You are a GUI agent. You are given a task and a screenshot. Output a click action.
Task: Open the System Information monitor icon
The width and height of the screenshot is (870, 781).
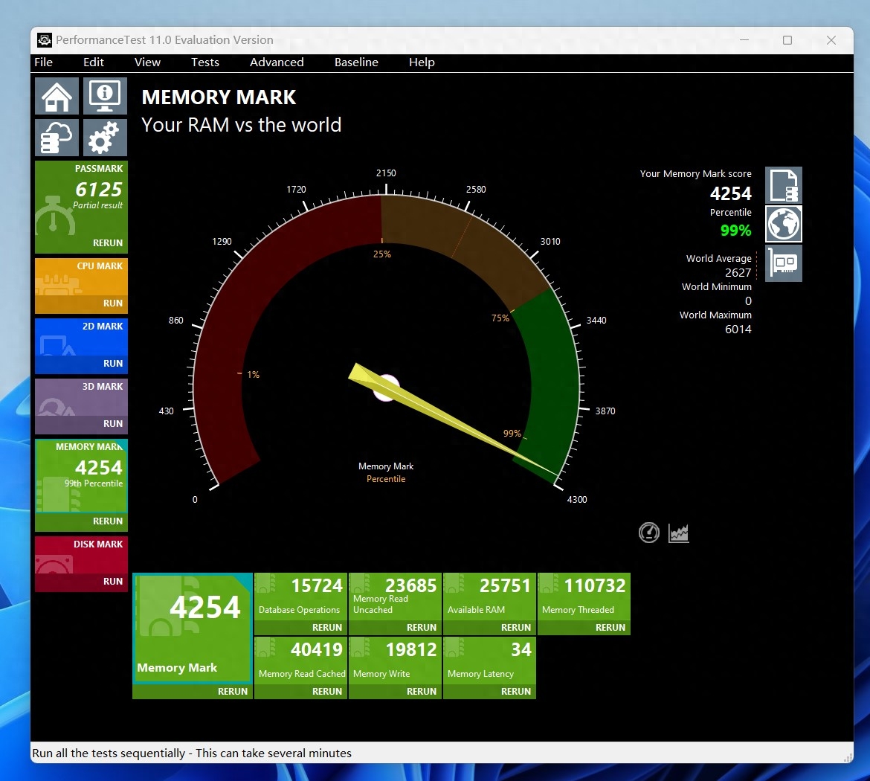(105, 96)
